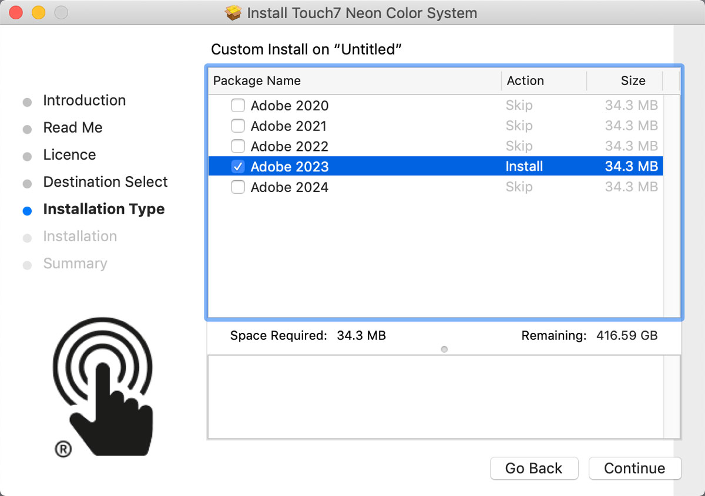Viewport: 705px width, 496px height.
Task: Select the Adobe 2023 row name
Action: pyautogui.click(x=290, y=167)
